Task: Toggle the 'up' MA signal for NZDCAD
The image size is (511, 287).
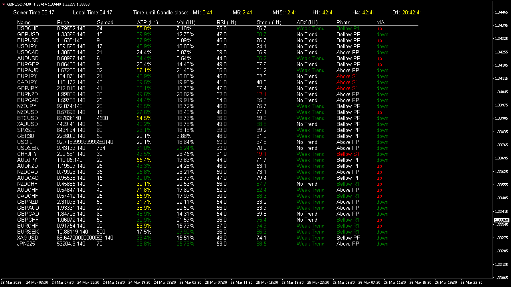Action: tap(379, 172)
